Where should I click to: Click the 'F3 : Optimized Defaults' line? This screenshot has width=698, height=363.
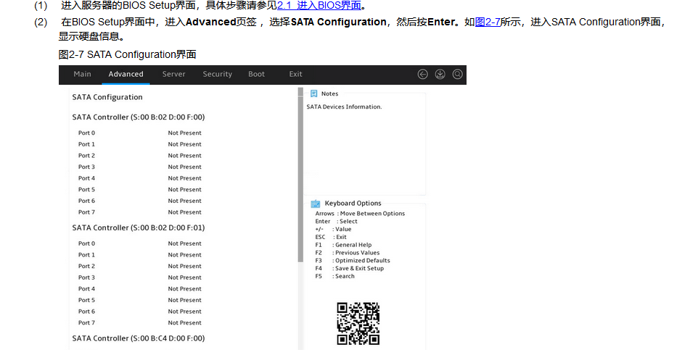coord(353,260)
